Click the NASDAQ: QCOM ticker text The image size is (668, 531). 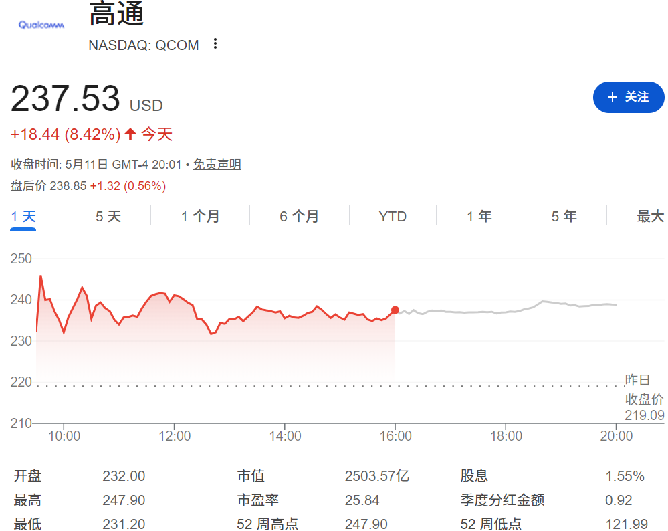pos(144,45)
